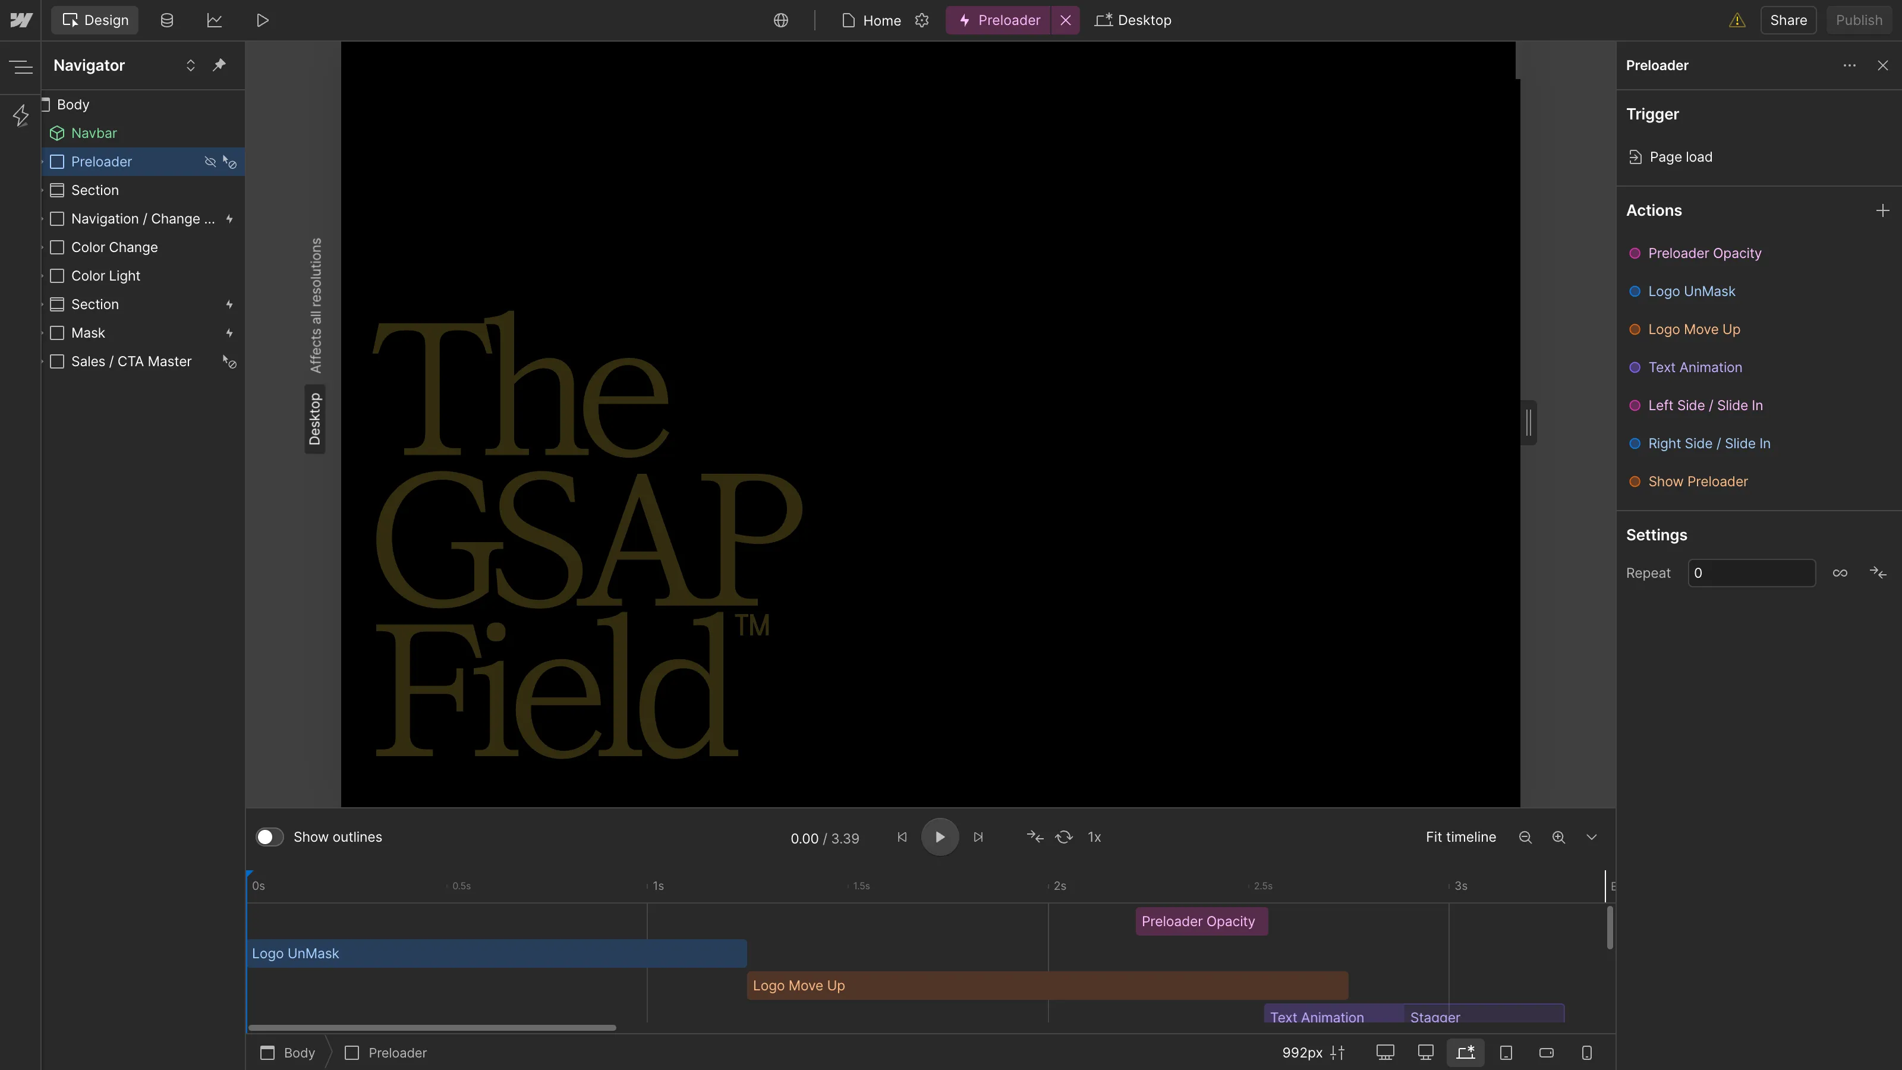Switch to mobile portrait breakpoint icon
This screenshot has width=1902, height=1070.
click(x=1587, y=1052)
